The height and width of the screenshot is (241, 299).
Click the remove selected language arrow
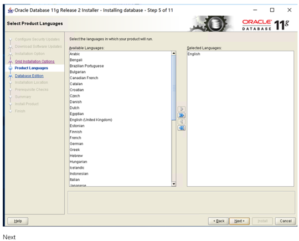pos(182,121)
